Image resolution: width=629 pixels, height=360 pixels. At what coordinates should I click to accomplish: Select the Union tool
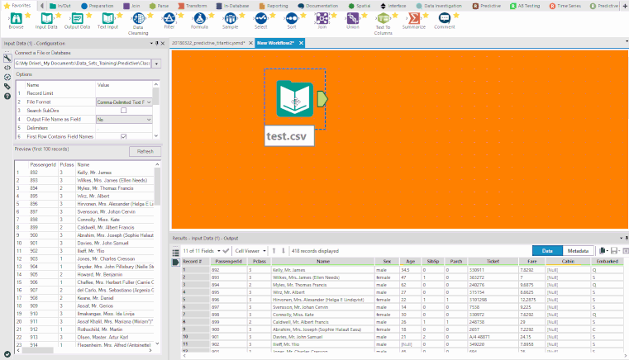[352, 18]
